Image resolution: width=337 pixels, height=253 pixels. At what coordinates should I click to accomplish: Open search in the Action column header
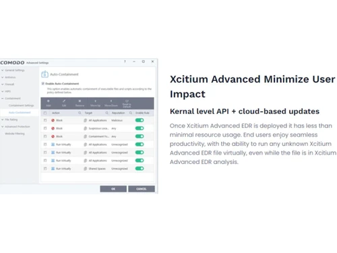click(80, 113)
